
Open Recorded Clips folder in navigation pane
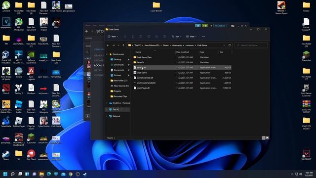(x=120, y=96)
